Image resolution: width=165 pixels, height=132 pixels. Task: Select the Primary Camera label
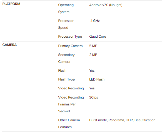[x=70, y=46]
